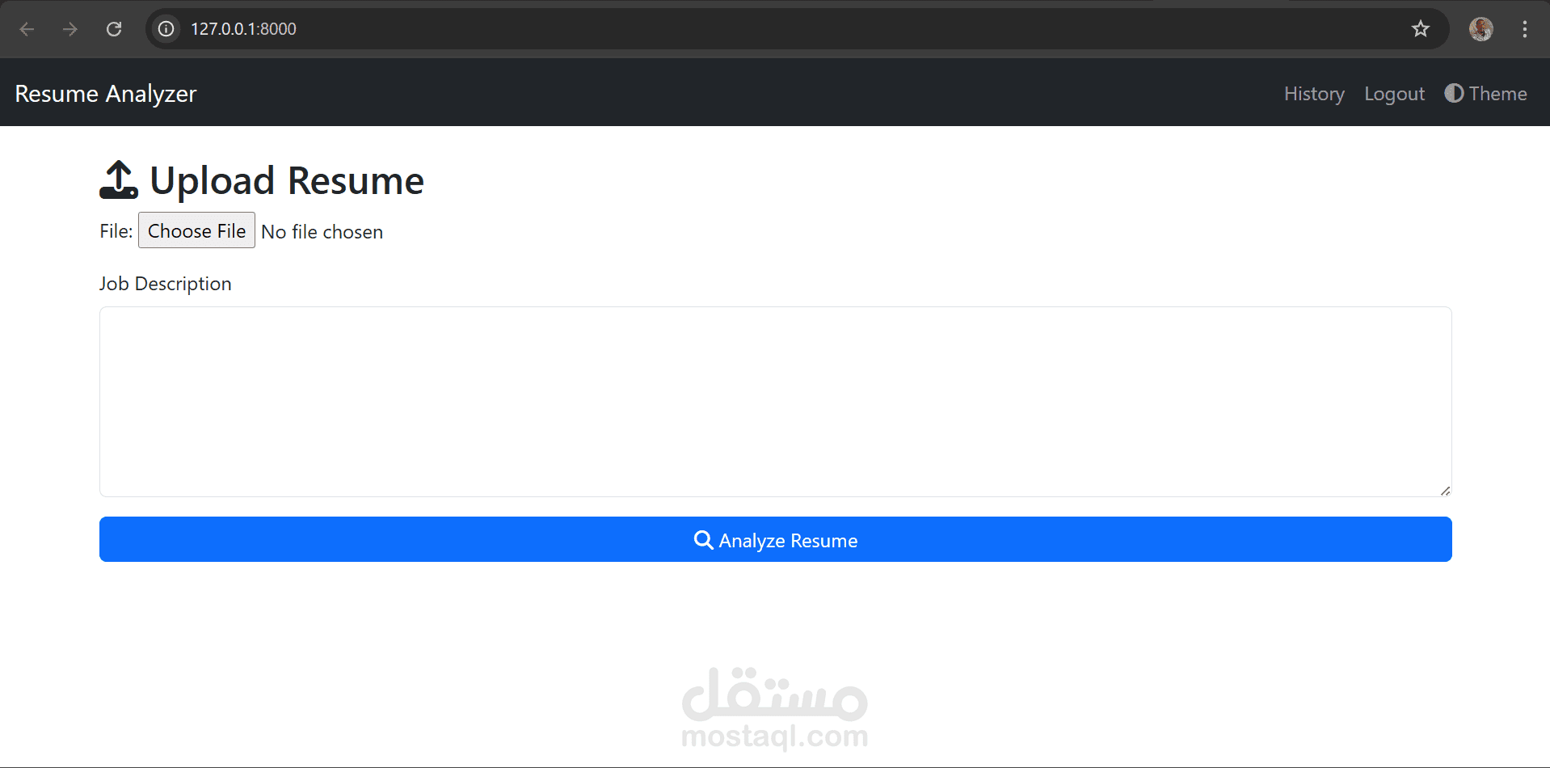Select Logout in the navbar
This screenshot has height=768, width=1550.
[1394, 94]
